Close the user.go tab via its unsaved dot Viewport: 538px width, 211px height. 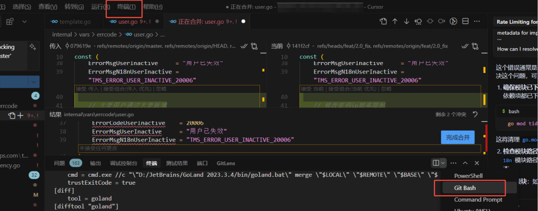[x=157, y=21]
